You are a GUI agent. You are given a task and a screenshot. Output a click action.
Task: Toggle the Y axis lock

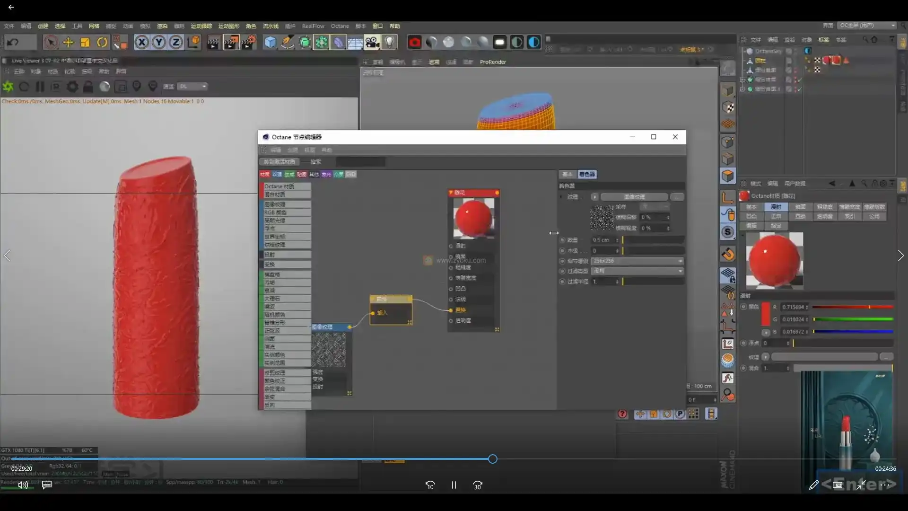click(x=159, y=43)
